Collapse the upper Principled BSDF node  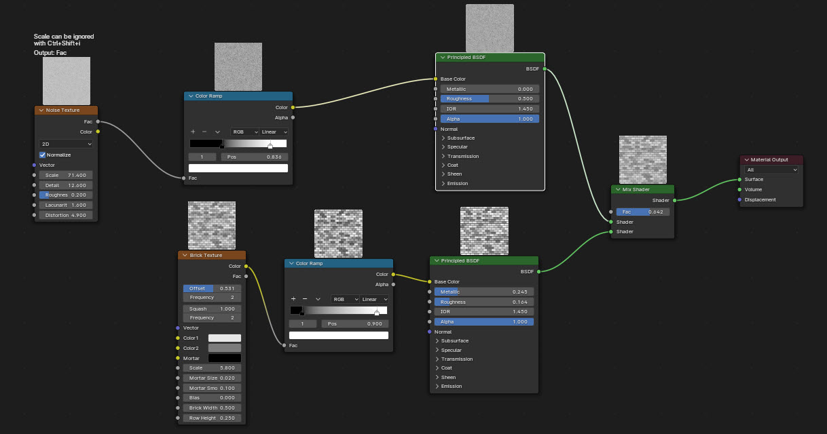coord(443,58)
